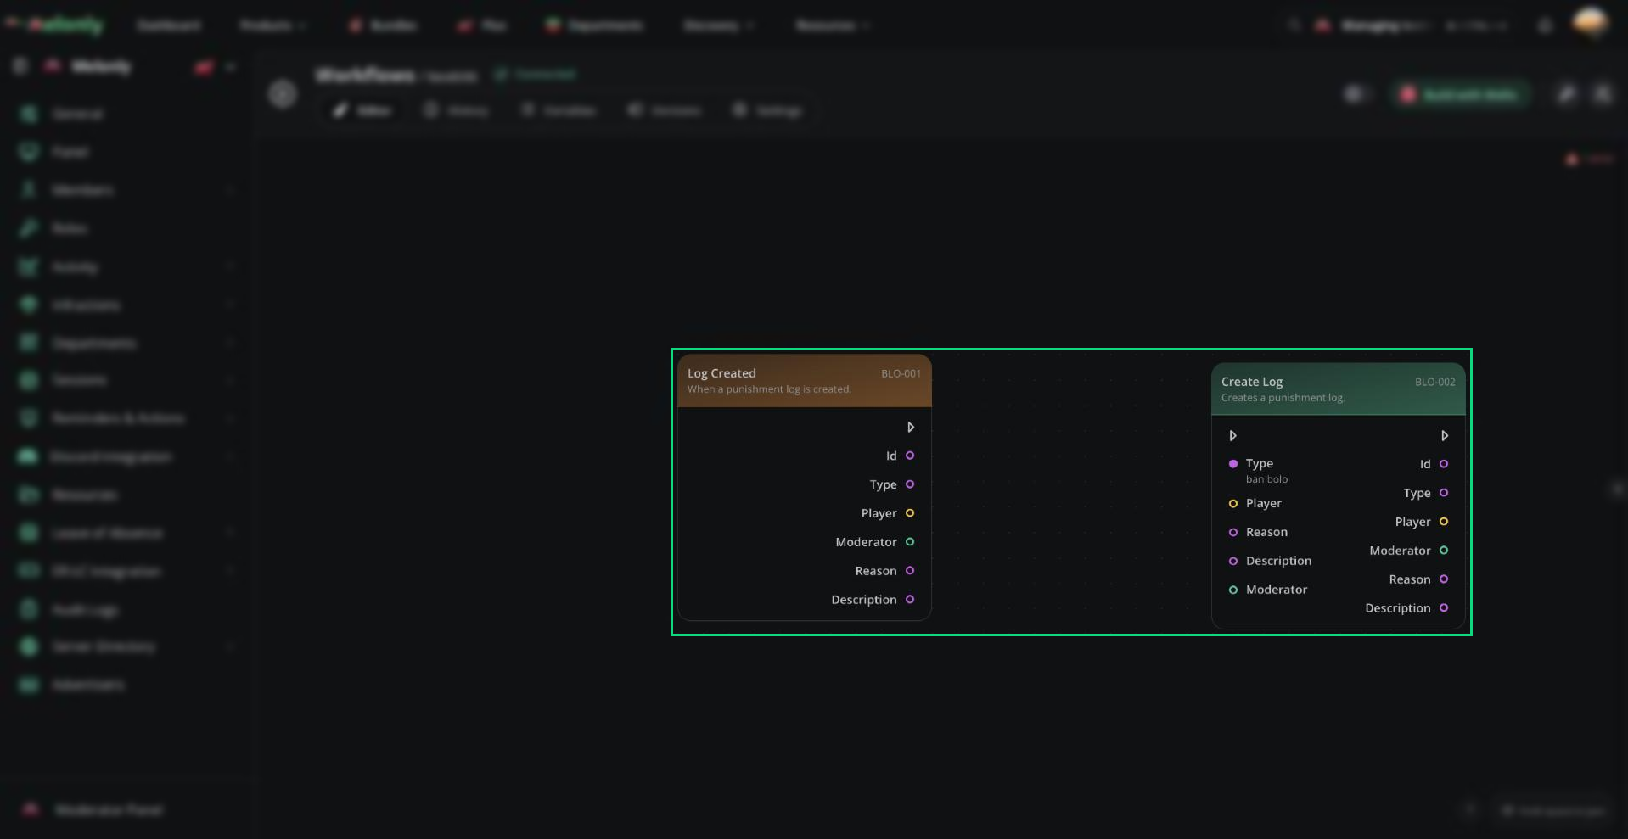The image size is (1628, 839).
Task: Click the Id output port on Create Log
Action: [x=1444, y=464]
